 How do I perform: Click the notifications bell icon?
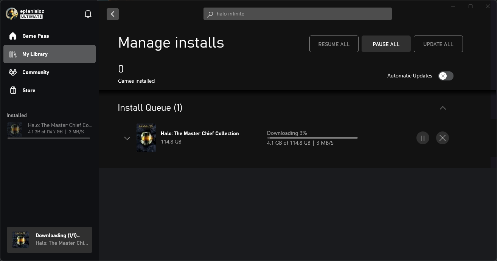click(x=88, y=14)
